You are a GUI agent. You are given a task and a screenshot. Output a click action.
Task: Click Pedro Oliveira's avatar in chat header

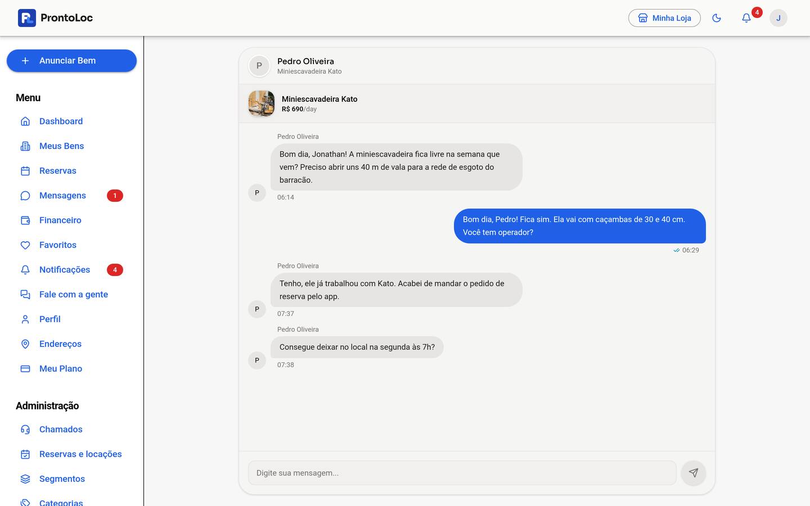(x=259, y=66)
